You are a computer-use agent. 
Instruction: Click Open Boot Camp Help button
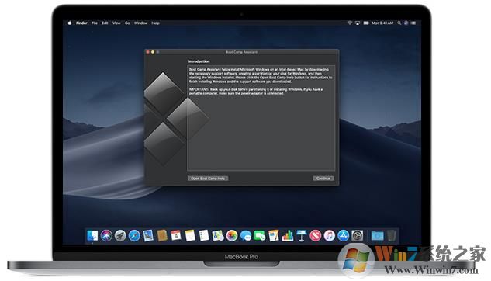click(208, 179)
